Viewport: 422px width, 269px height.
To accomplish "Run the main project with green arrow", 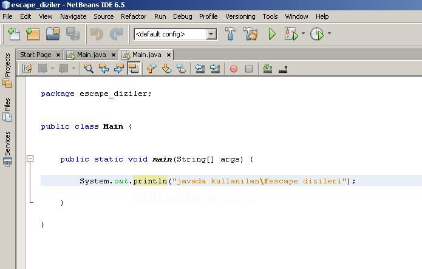I will 272,34.
